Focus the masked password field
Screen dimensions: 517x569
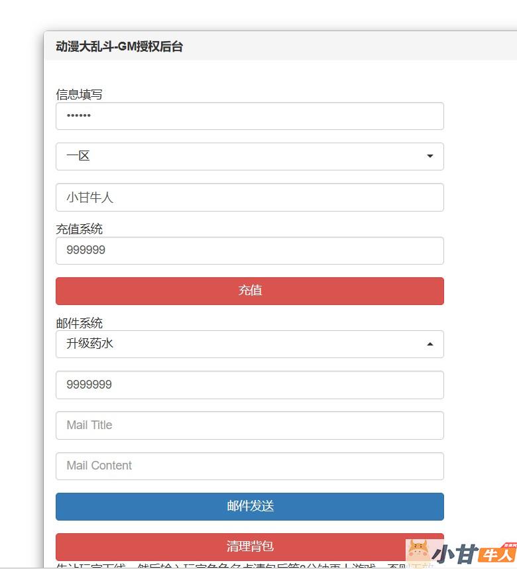pos(250,116)
